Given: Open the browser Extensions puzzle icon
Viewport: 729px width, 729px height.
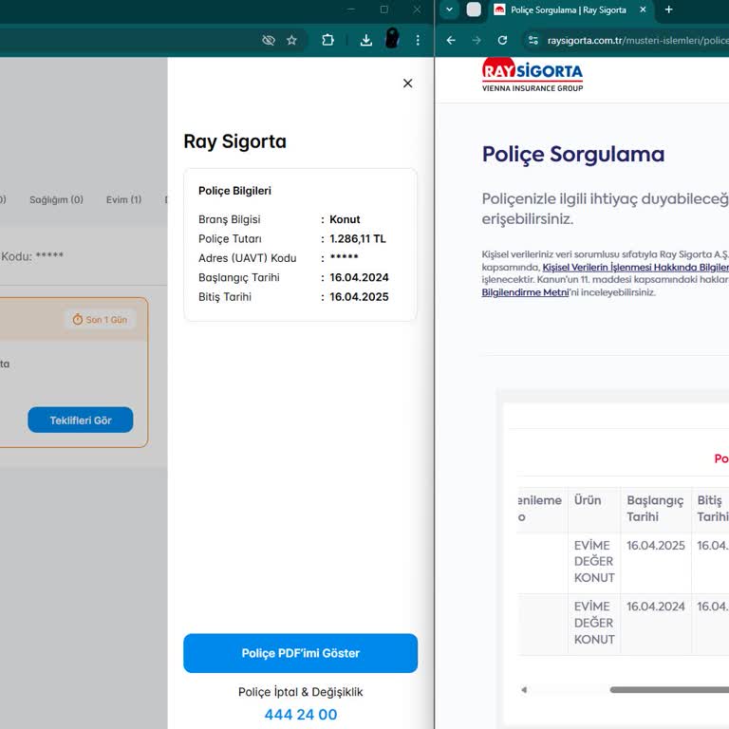Looking at the screenshot, I should coord(327,40).
